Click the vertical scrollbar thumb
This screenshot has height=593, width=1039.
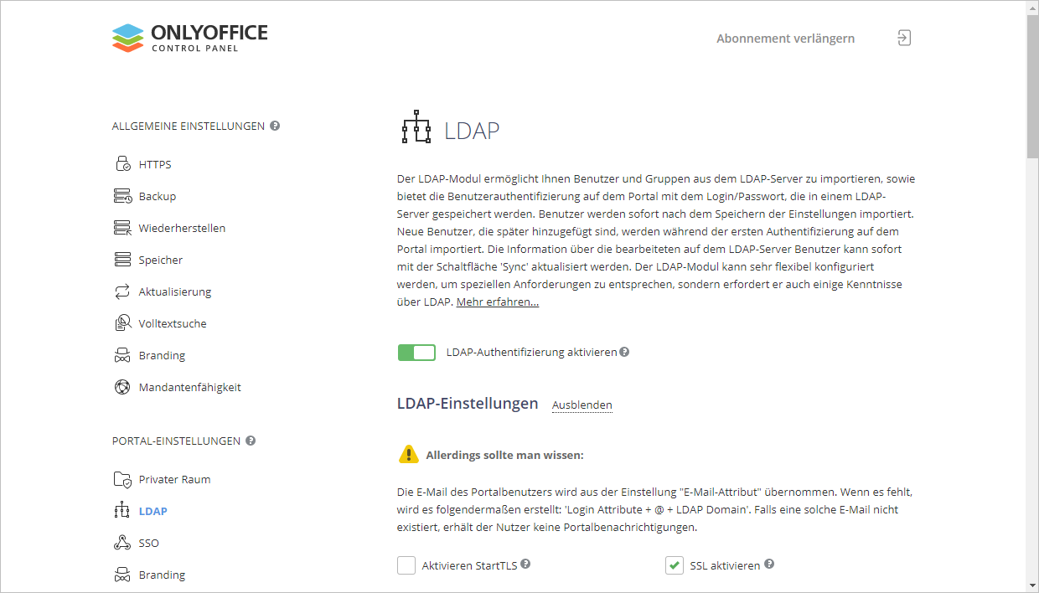(1032, 86)
